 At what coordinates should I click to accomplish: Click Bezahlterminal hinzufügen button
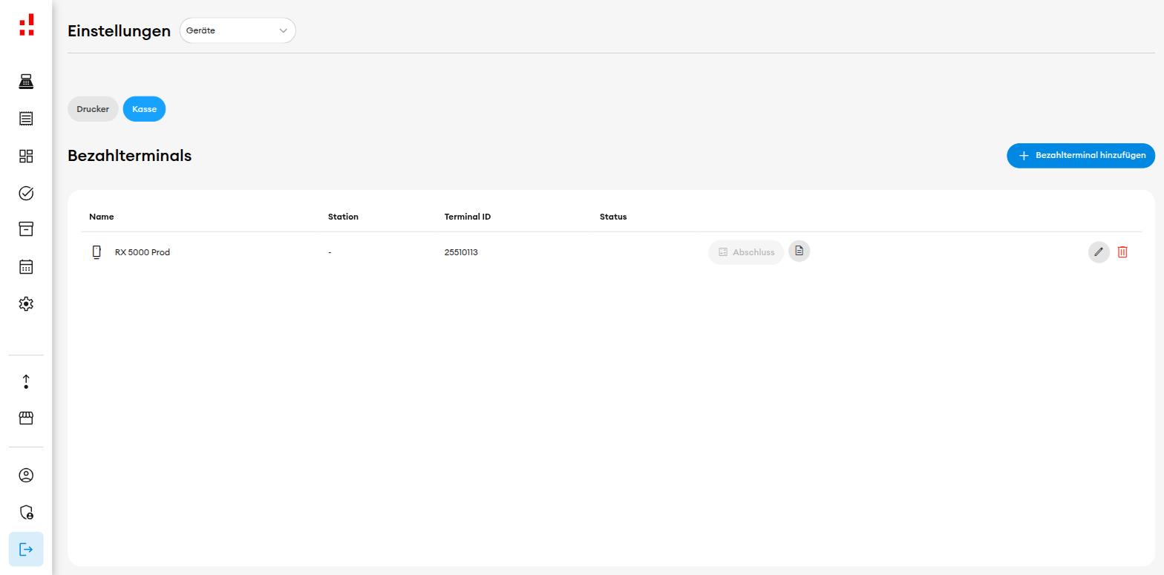click(x=1081, y=156)
